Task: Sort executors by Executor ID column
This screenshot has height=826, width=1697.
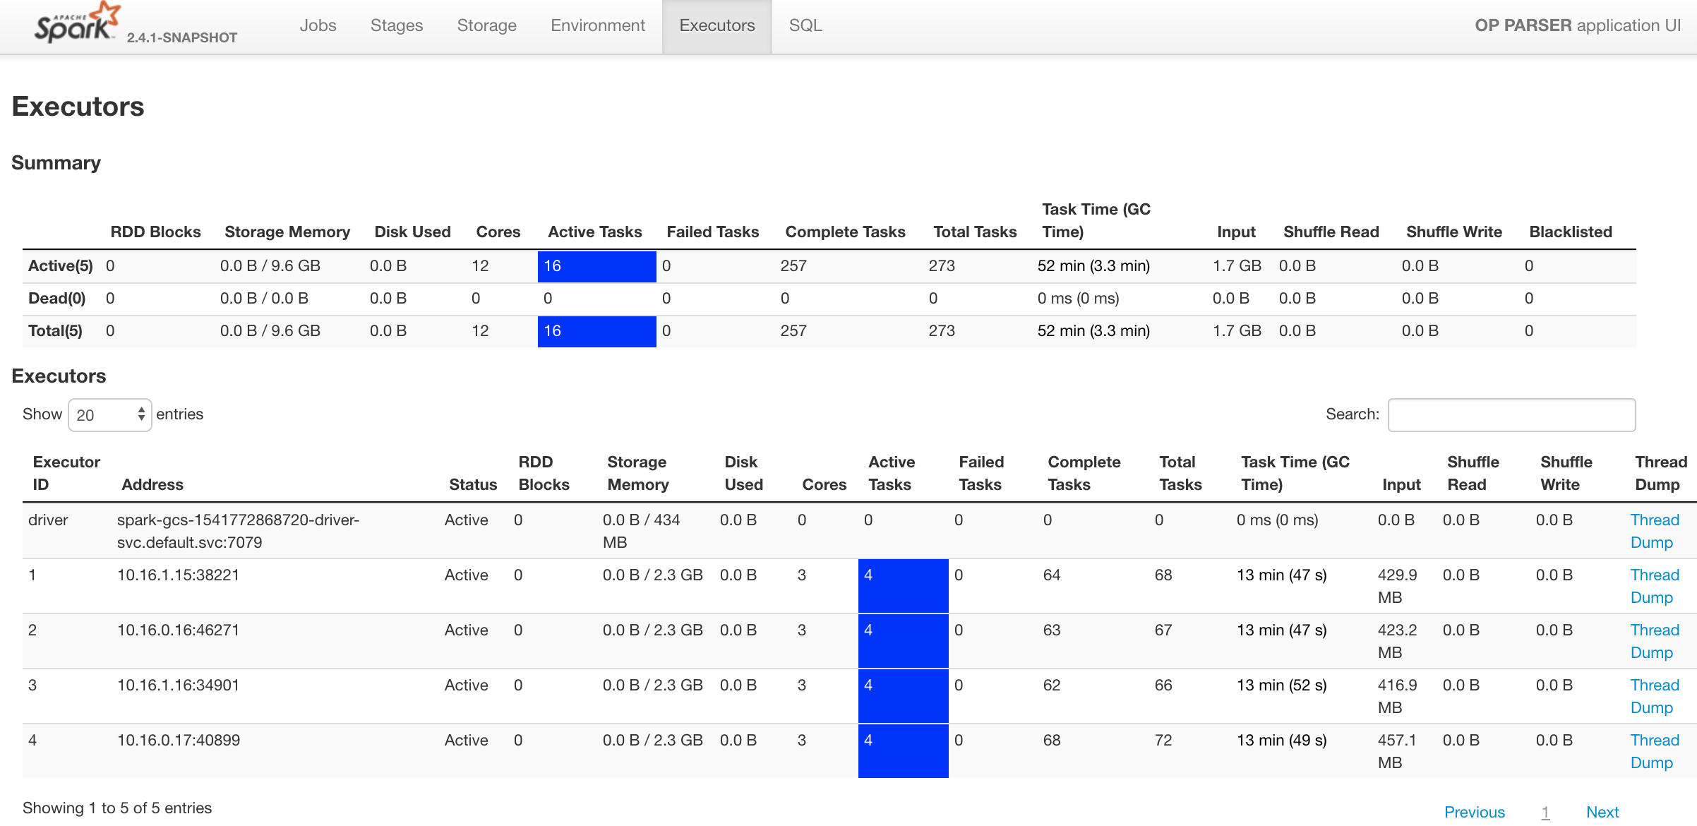Action: 66,473
